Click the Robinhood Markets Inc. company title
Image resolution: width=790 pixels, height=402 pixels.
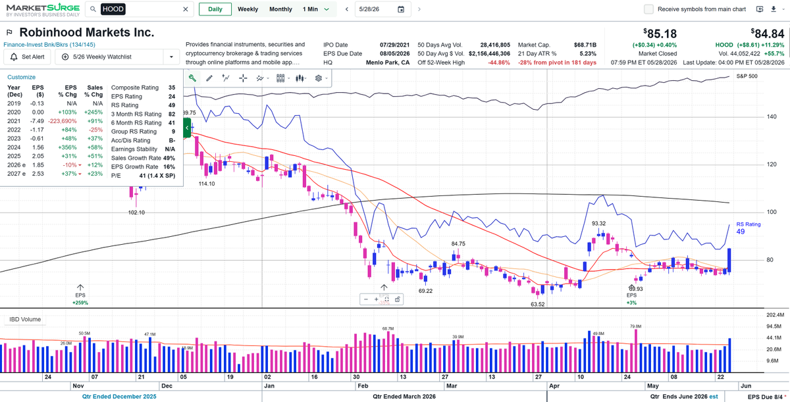coord(87,32)
